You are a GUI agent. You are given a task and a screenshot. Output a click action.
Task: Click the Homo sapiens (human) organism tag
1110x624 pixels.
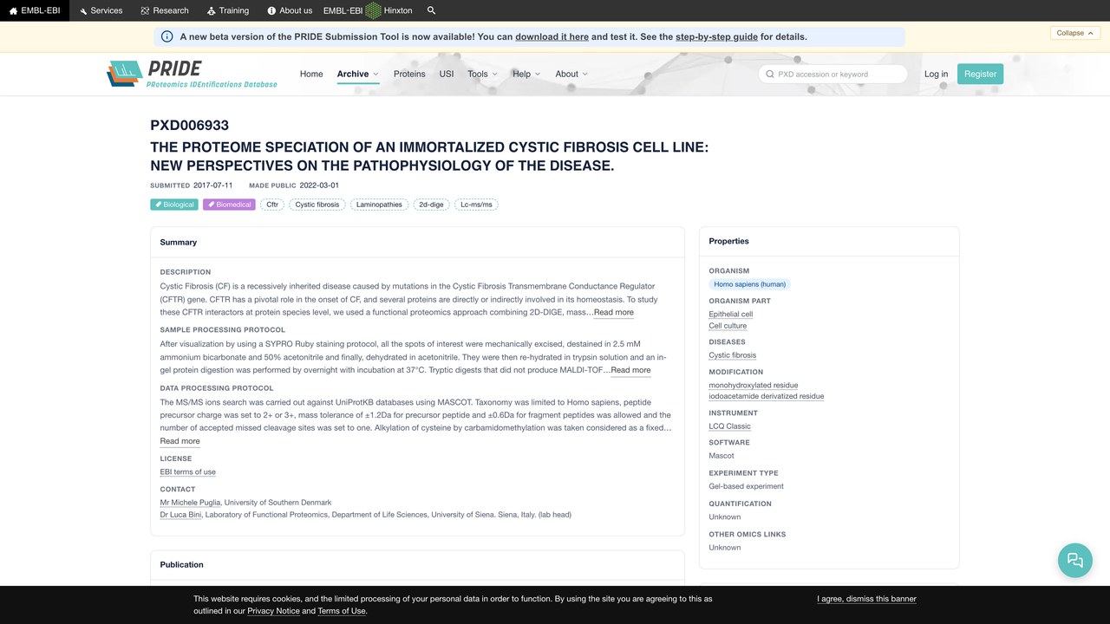pos(749,284)
